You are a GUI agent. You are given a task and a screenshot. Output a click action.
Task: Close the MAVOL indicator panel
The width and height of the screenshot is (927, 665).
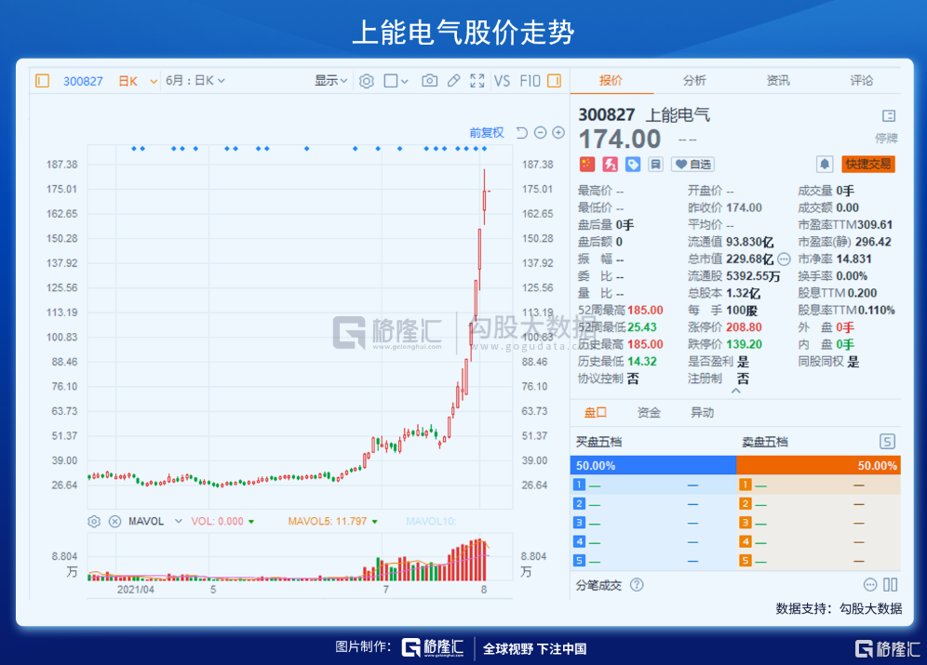pyautogui.click(x=114, y=522)
